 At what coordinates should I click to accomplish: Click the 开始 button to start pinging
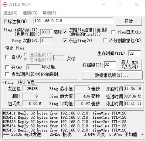(x=129, y=21)
